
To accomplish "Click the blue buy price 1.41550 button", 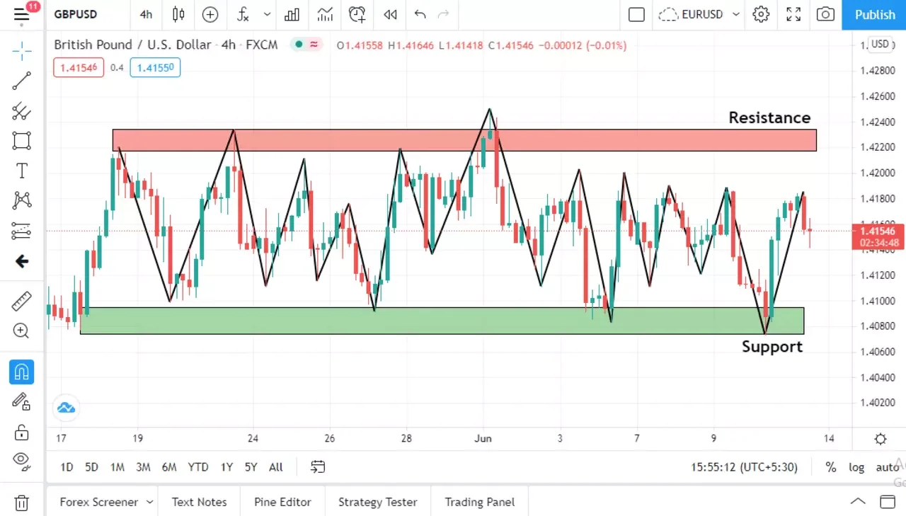I will (x=155, y=68).
